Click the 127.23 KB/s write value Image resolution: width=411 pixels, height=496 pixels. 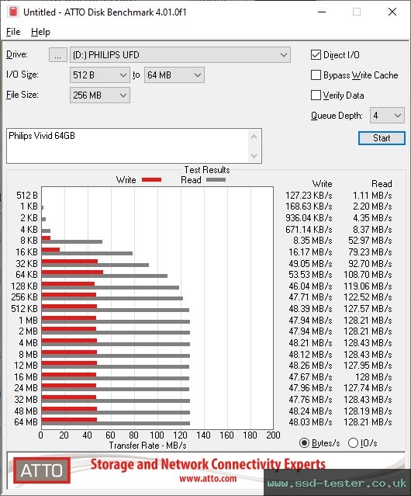309,196
